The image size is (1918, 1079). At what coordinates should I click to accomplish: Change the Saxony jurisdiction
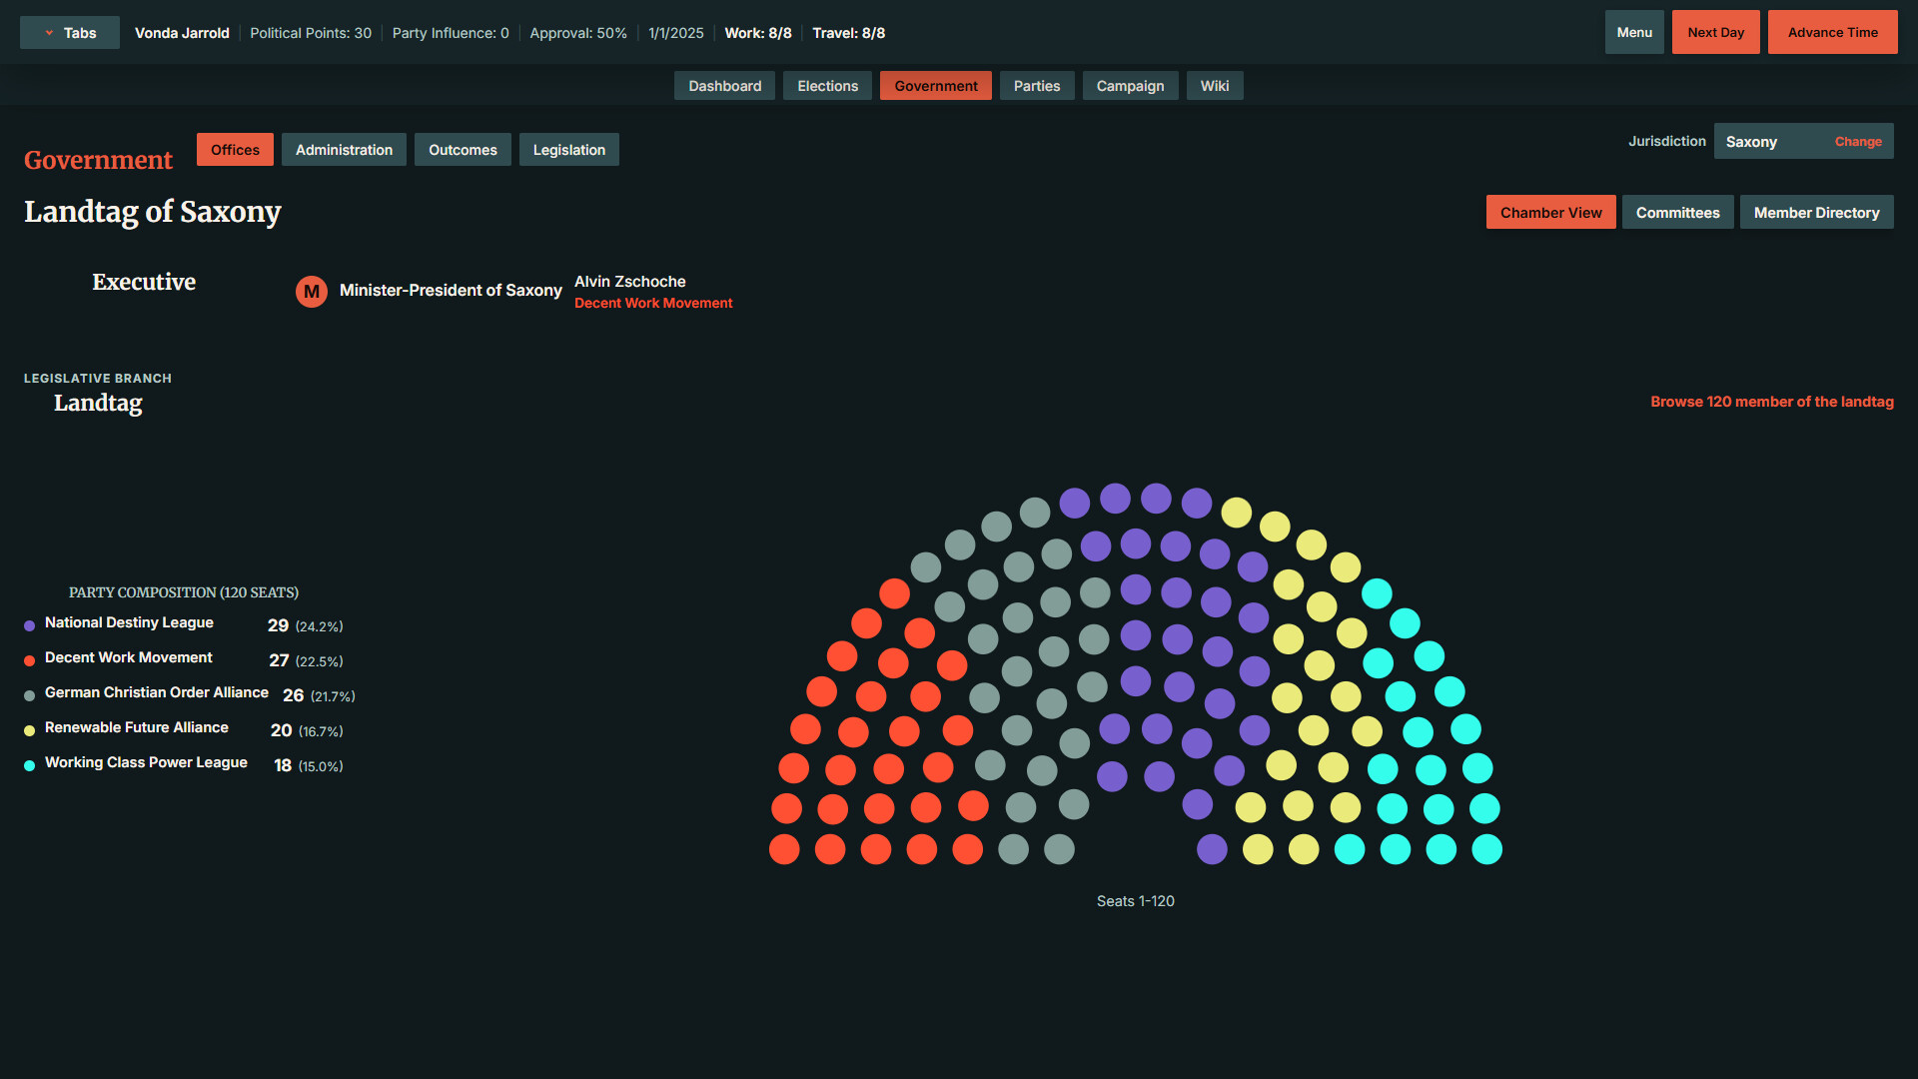1857,142
